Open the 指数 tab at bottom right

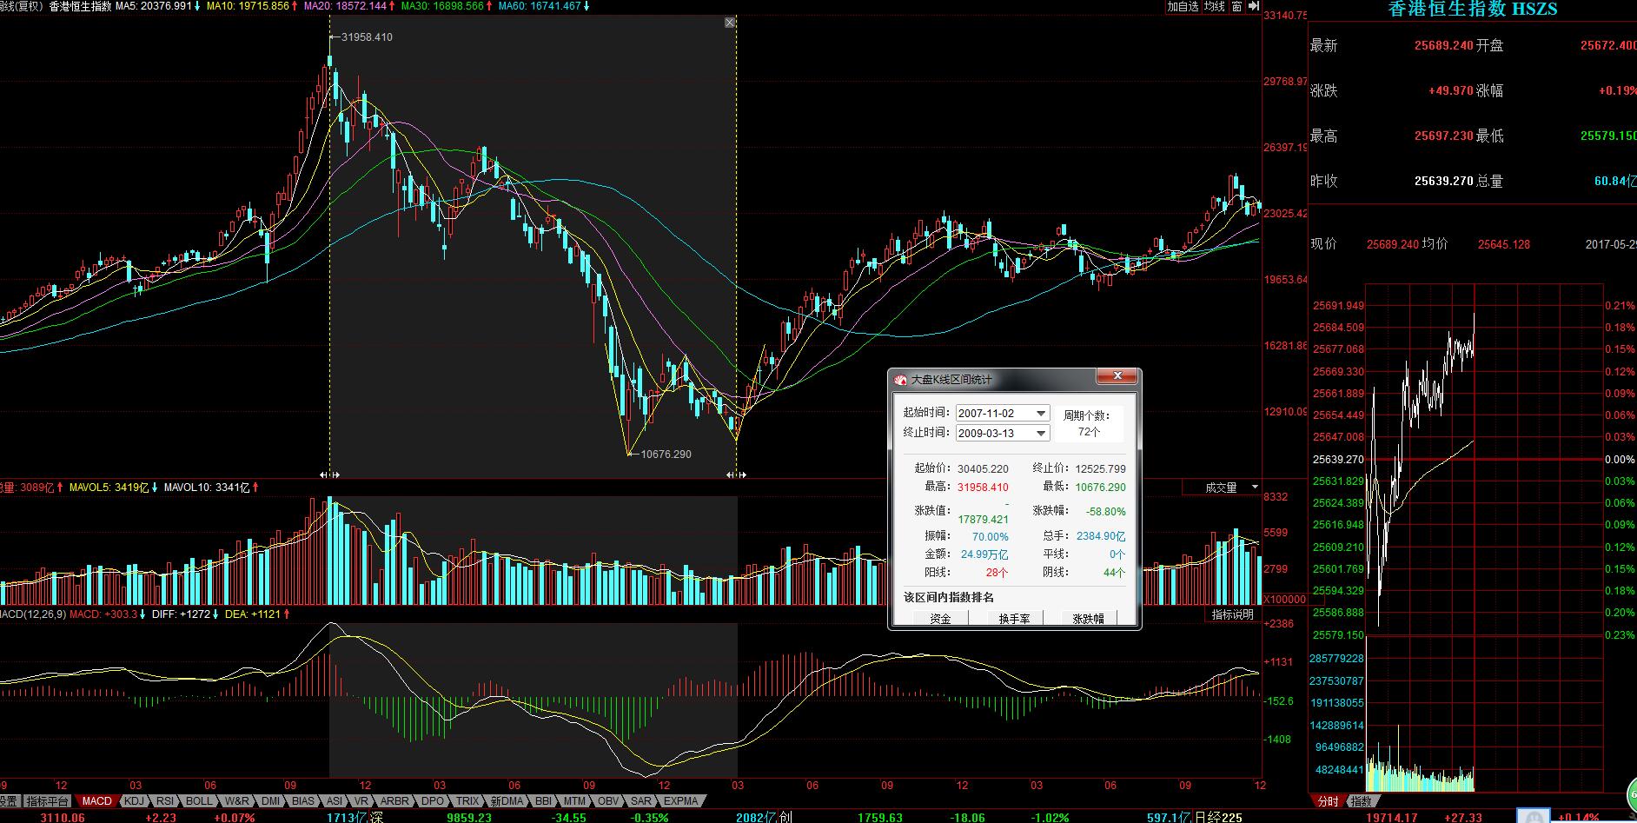pyautogui.click(x=1362, y=801)
